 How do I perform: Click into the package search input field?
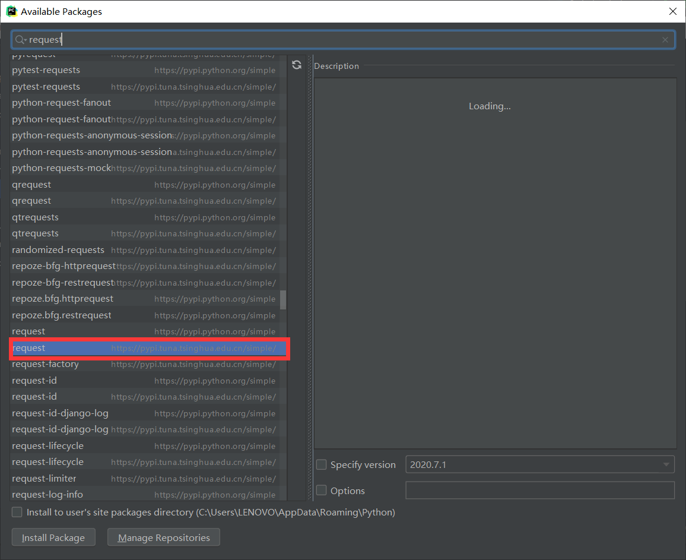pyautogui.click(x=344, y=40)
